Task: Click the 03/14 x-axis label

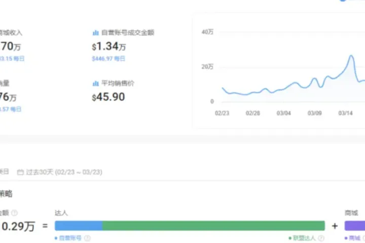Action: tap(345, 113)
